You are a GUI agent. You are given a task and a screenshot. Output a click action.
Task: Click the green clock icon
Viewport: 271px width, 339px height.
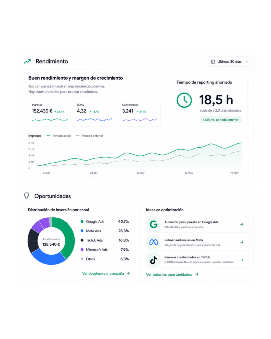pyautogui.click(x=184, y=100)
